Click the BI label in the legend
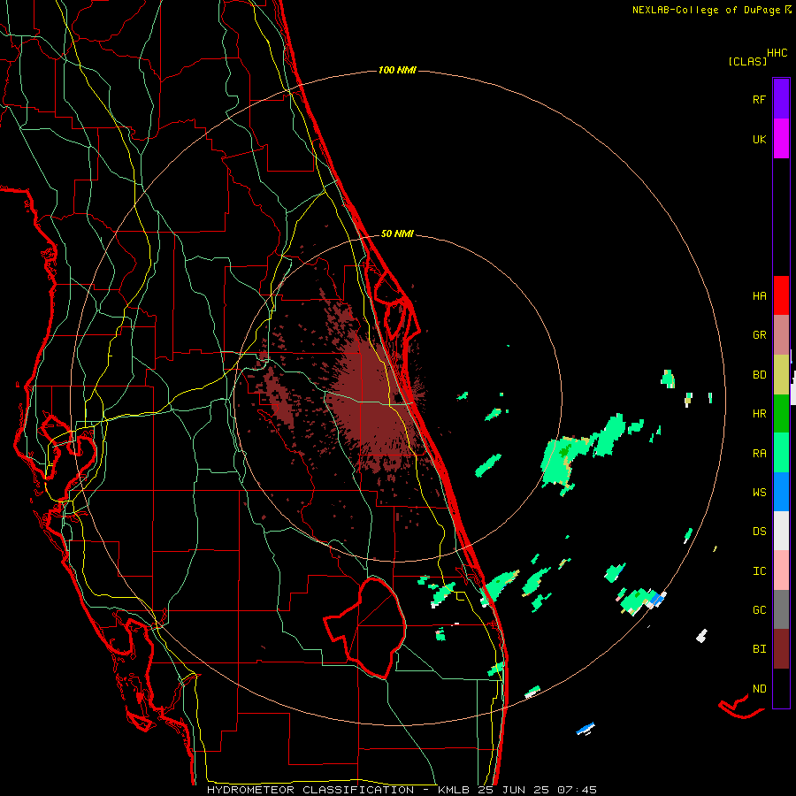 click(759, 649)
